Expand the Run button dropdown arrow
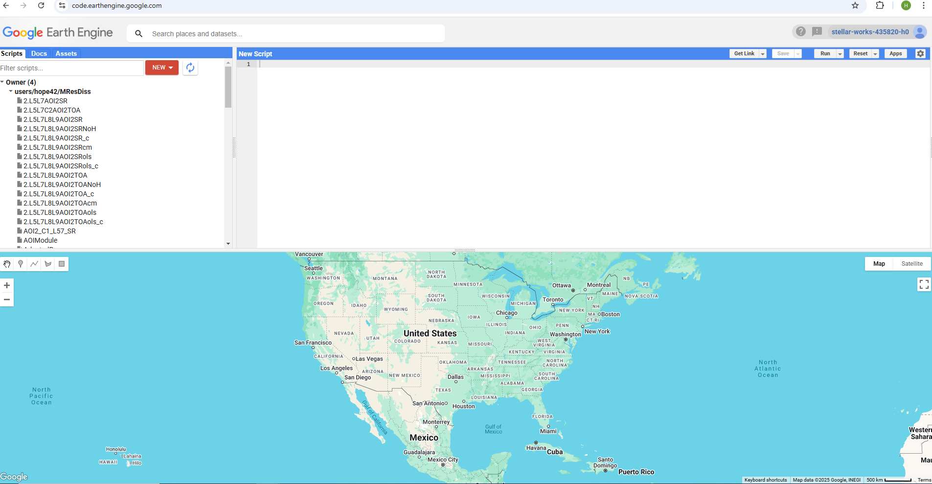 840,54
